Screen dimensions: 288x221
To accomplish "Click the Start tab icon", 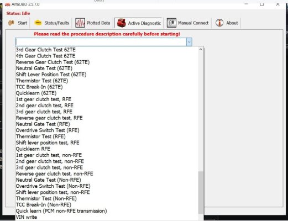I will pyautogui.click(x=11, y=23).
